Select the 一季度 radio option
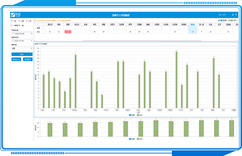Image resolution: width=242 pixels, height=156 pixels. pyautogui.click(x=12, y=25)
